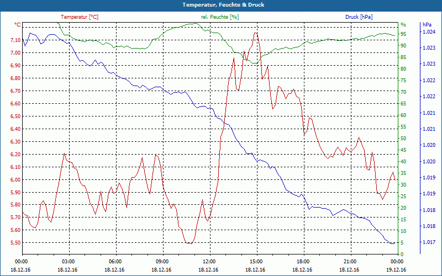
Task: Select the blue 'Druck [hPa]' legend label
Action: [359, 17]
